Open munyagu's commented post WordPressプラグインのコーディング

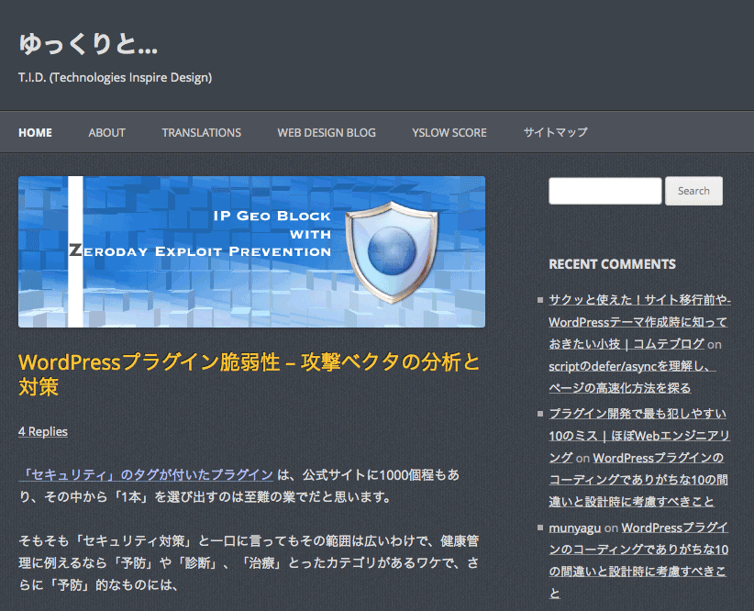tap(638, 561)
